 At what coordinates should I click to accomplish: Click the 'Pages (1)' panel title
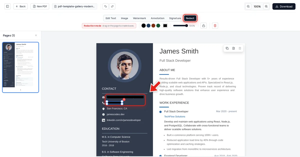[9, 35]
